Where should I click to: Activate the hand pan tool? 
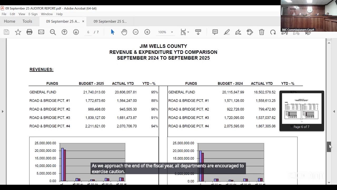point(124,32)
